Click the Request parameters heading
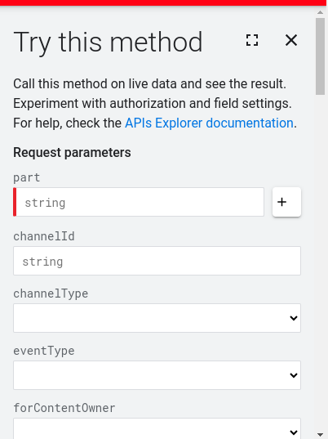The height and width of the screenshot is (439, 328). [72, 153]
